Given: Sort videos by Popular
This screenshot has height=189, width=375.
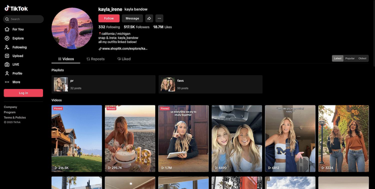Looking at the screenshot, I should click(x=350, y=58).
